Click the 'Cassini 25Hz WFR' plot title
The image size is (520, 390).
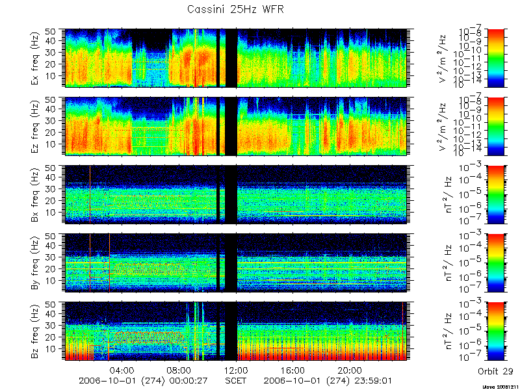(x=235, y=9)
